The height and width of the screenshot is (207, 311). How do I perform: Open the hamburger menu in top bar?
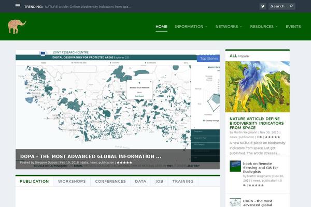click(18, 6)
